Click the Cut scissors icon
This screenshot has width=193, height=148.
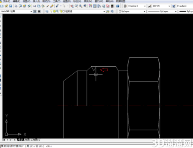point(35,6)
